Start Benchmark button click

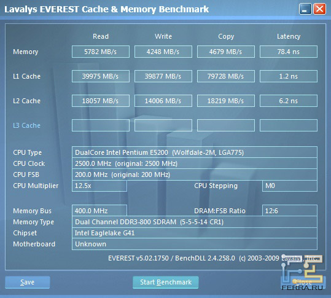click(x=166, y=282)
